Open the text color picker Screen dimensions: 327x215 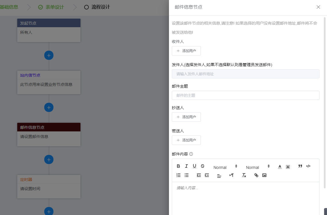coord(280,167)
